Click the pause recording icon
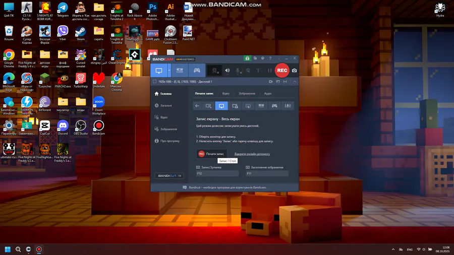Viewport: 454px width, 255px height. (x=269, y=71)
